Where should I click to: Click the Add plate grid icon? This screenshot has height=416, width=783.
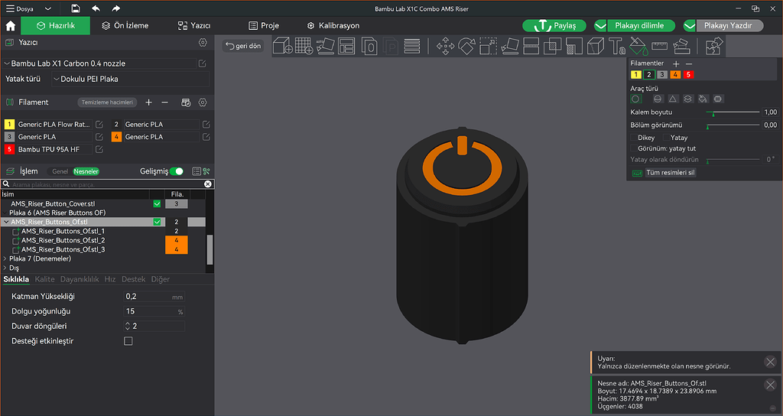(x=304, y=46)
